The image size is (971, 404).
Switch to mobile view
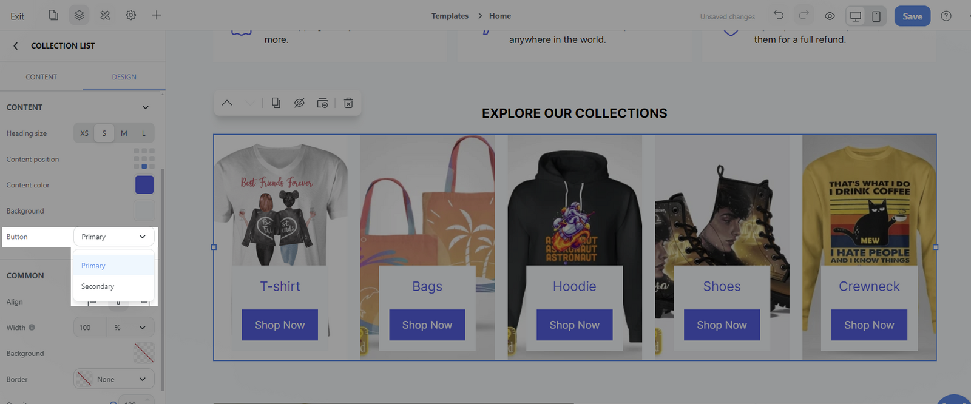[x=876, y=16]
